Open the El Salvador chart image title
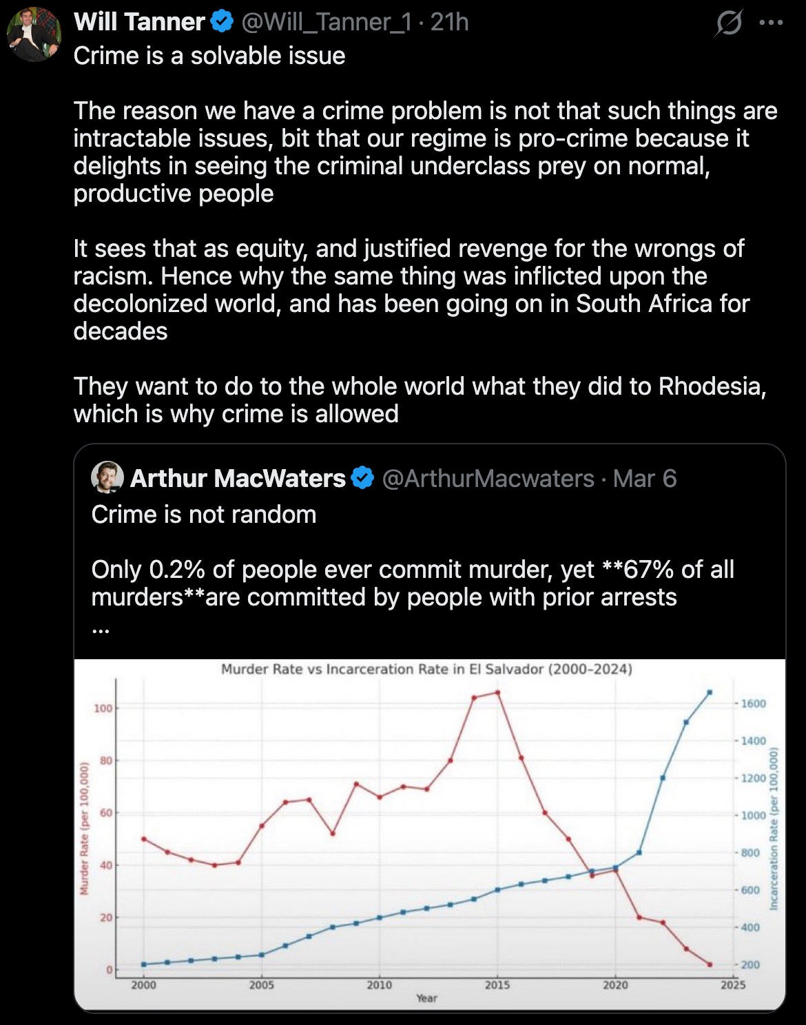The height and width of the screenshot is (1025, 806). click(426, 669)
